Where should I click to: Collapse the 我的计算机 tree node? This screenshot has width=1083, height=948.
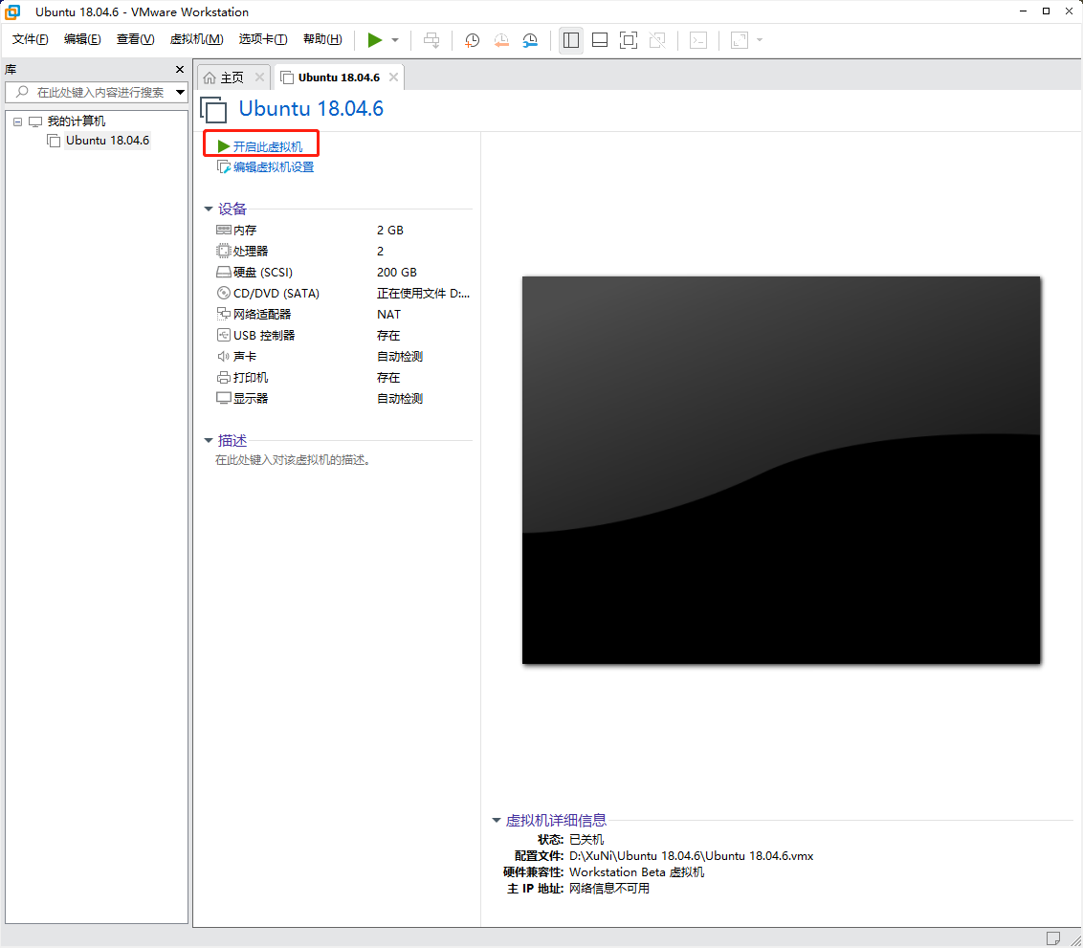coord(17,121)
